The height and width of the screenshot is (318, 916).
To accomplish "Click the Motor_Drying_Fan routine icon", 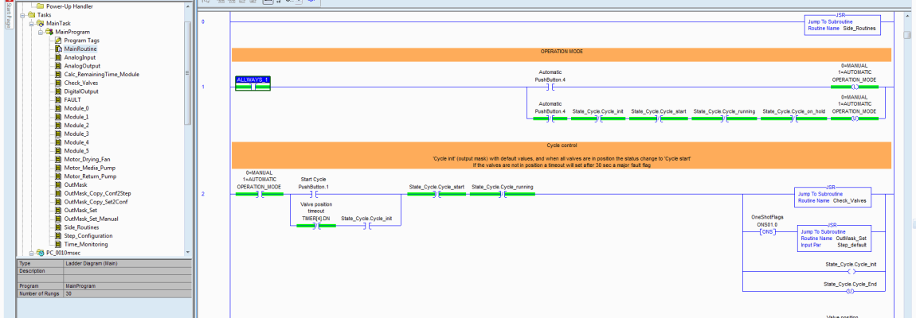I will coord(58,159).
